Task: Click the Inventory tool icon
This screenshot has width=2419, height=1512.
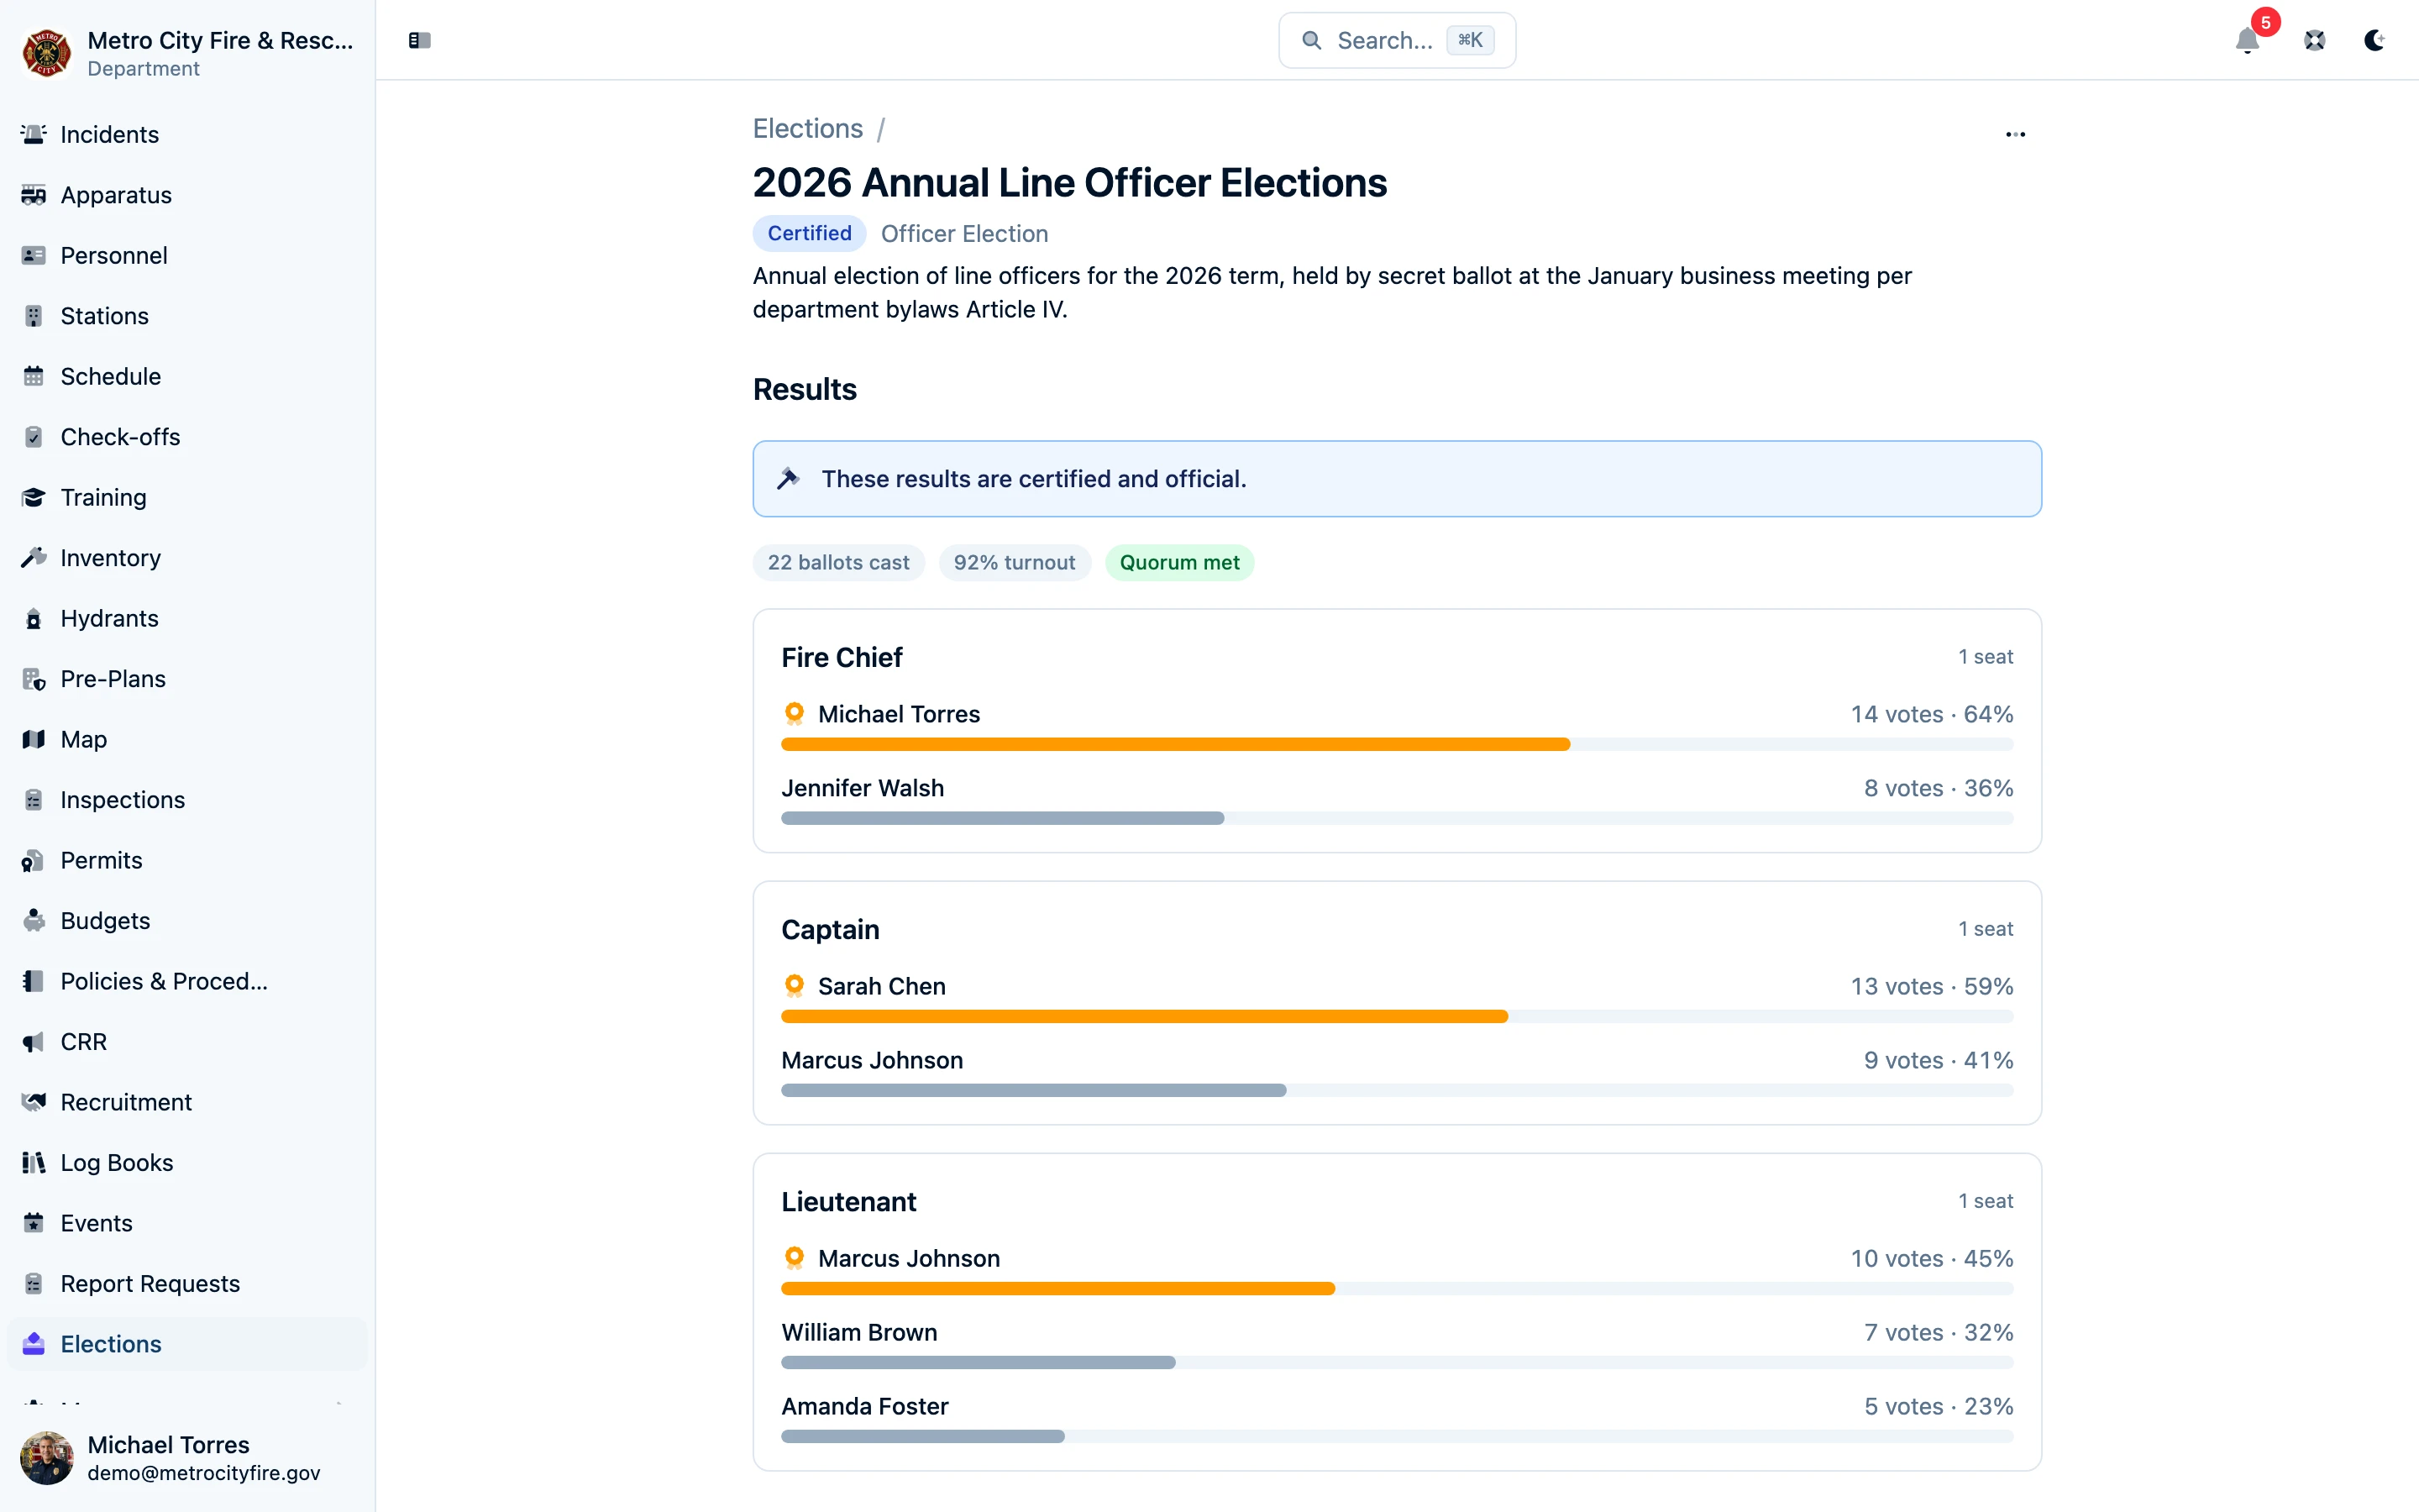Action: [33, 558]
